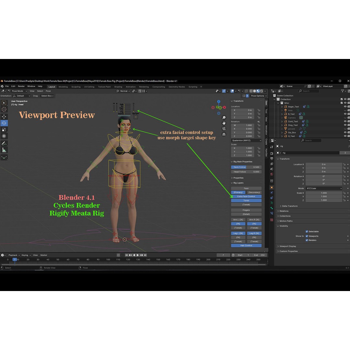
Task: Hide Gui_Box with its eye icon
Action: tap(345, 132)
